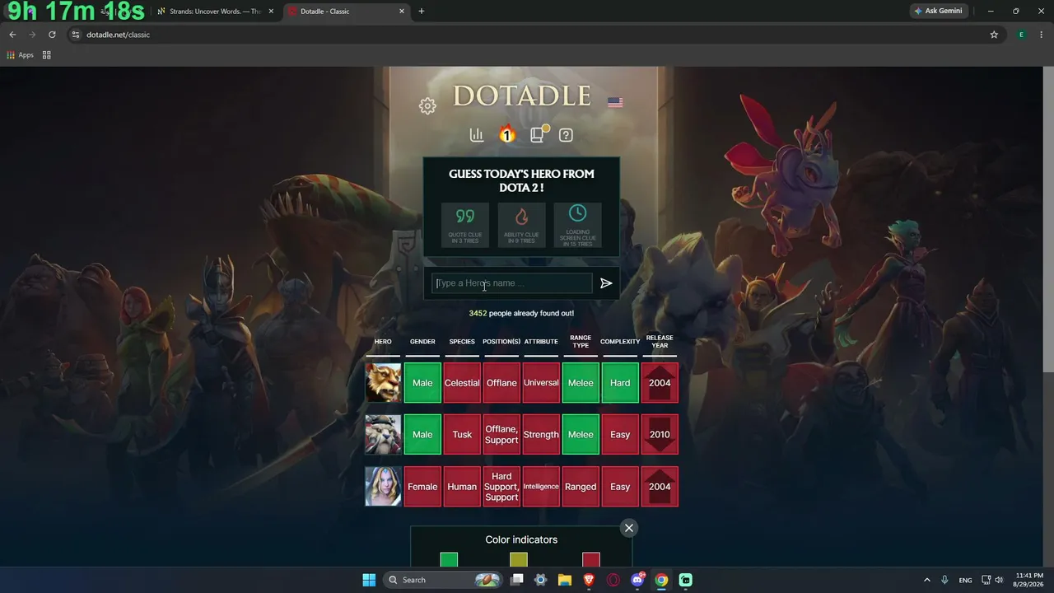Reload the Dotadle page
This screenshot has width=1054, height=593.
point(52,35)
